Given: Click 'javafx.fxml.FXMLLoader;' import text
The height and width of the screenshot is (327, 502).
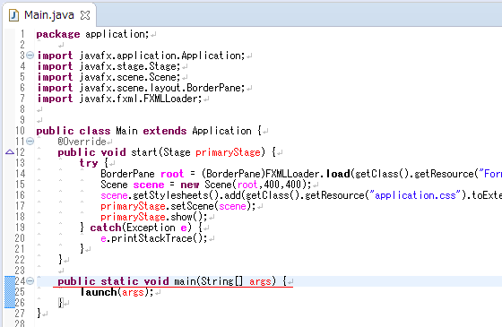Looking at the screenshot, I should coord(141,99).
